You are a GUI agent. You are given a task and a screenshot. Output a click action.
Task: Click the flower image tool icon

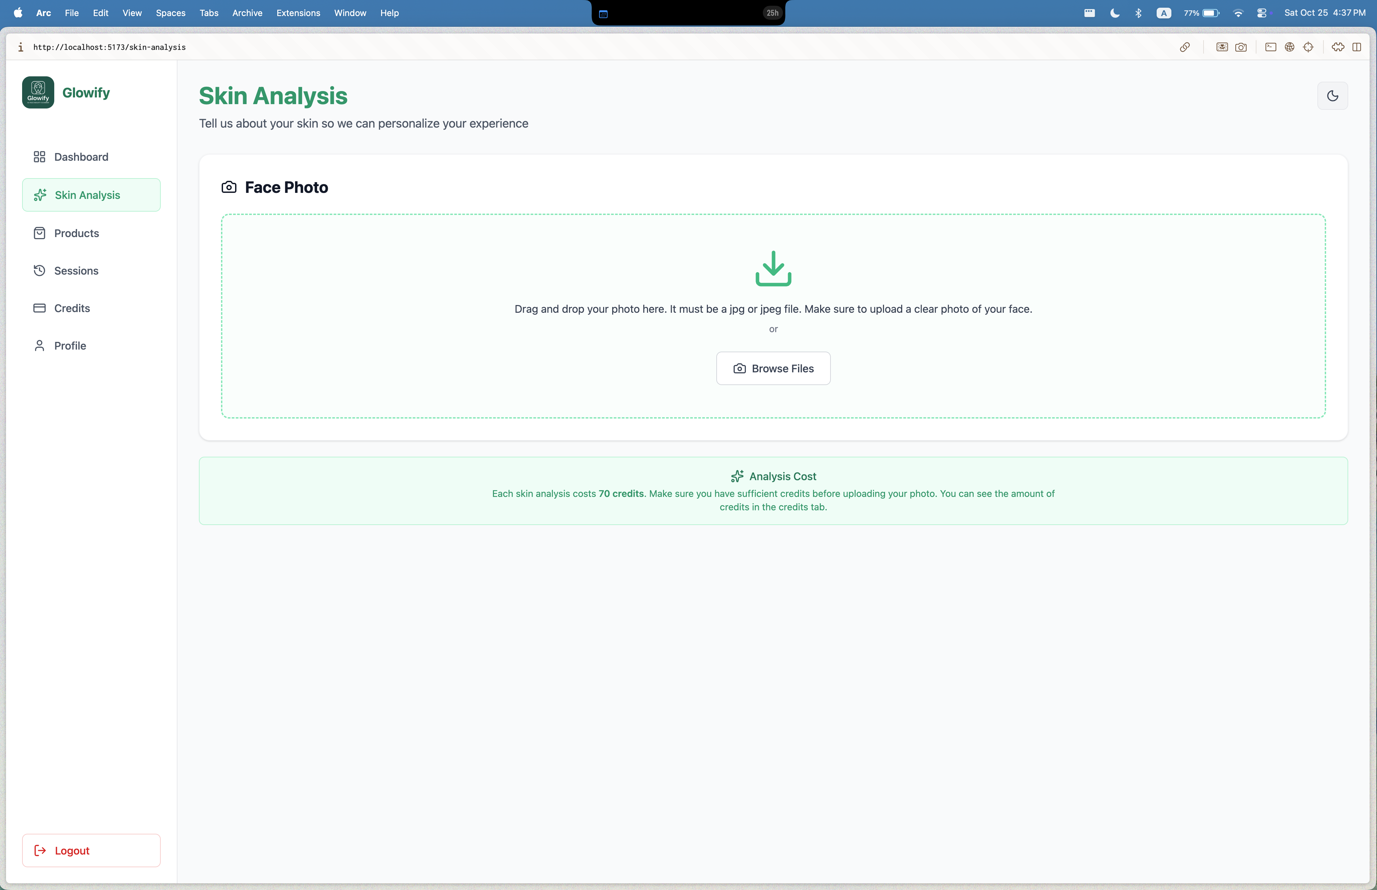[x=1222, y=48]
